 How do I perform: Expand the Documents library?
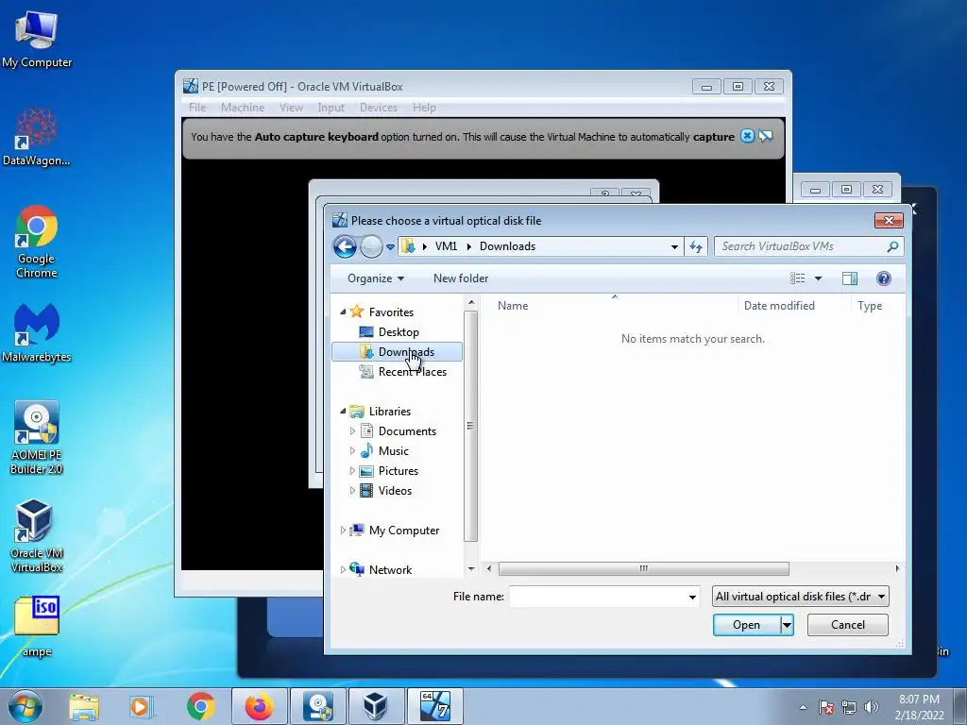click(352, 430)
